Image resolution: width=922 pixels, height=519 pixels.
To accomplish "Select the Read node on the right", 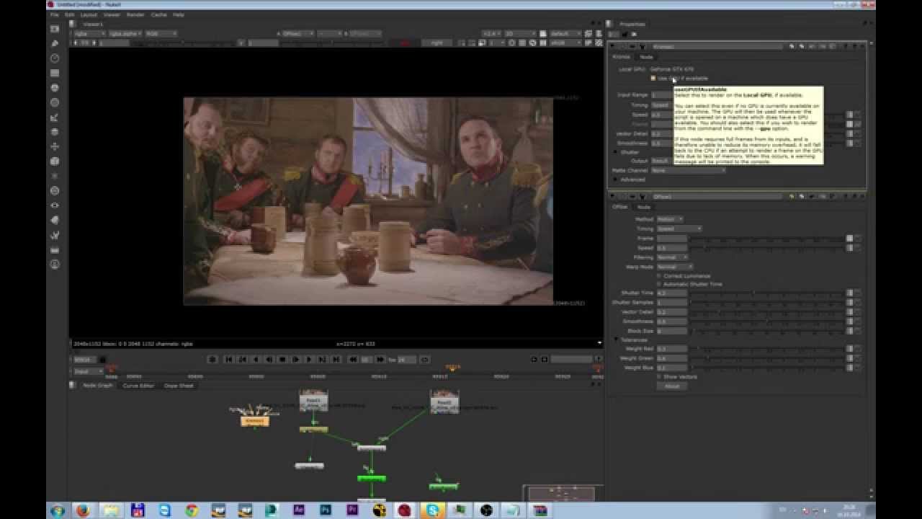I will pyautogui.click(x=444, y=402).
